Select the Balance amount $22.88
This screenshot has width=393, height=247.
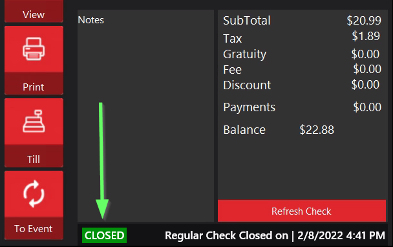coord(317,130)
